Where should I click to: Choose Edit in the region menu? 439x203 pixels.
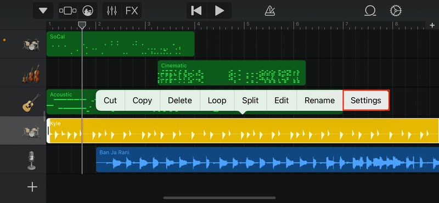(282, 100)
